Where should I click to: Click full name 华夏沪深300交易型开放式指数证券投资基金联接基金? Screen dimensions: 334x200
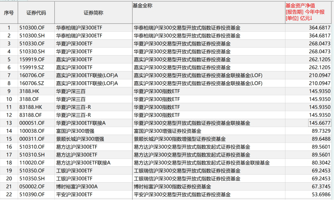click(x=192, y=123)
